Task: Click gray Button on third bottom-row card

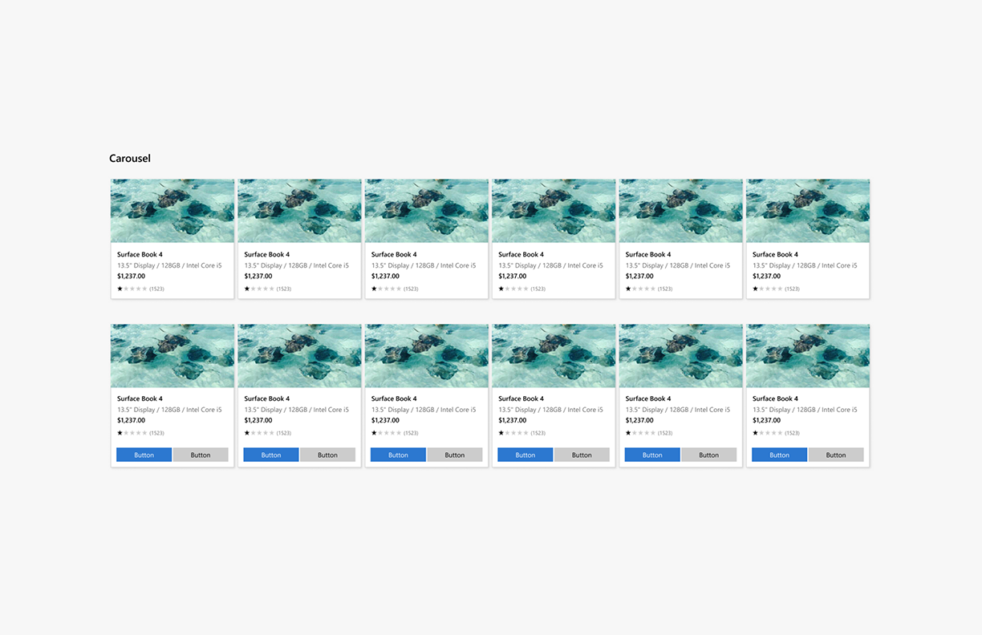Action: coord(455,455)
